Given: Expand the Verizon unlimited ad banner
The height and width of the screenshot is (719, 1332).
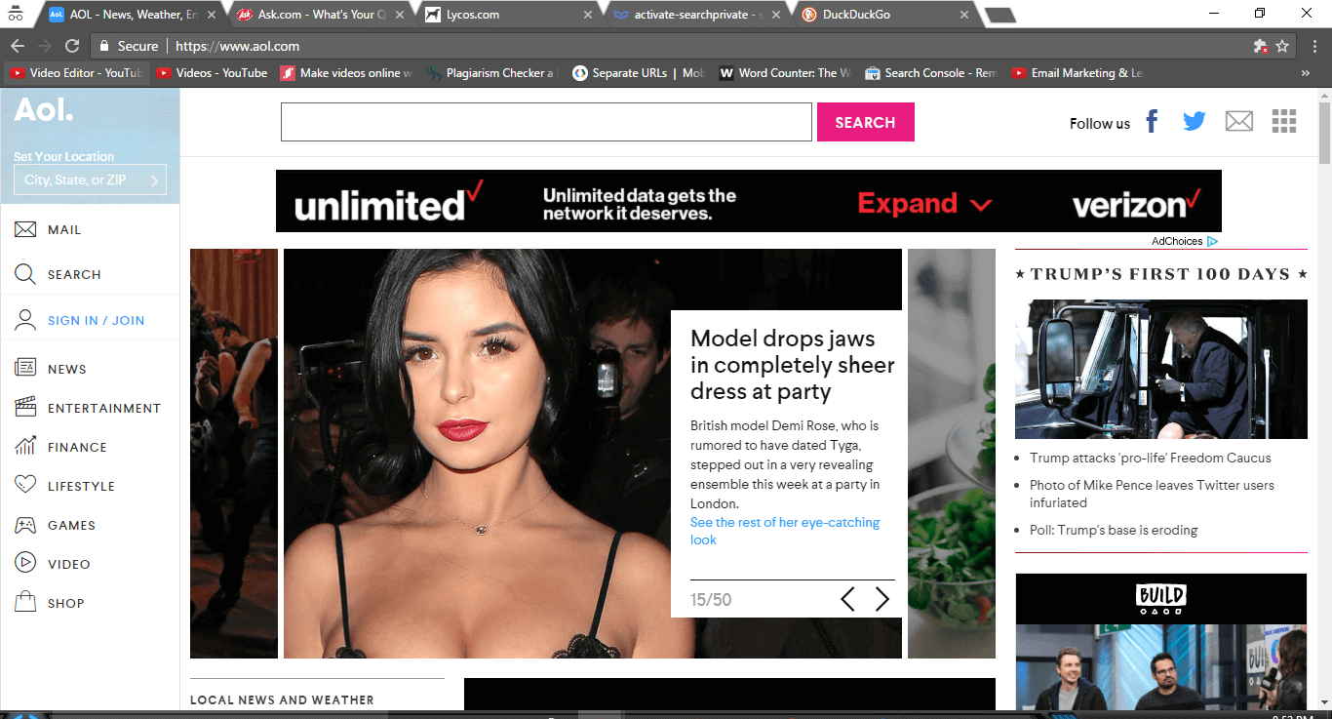Looking at the screenshot, I should click(924, 204).
